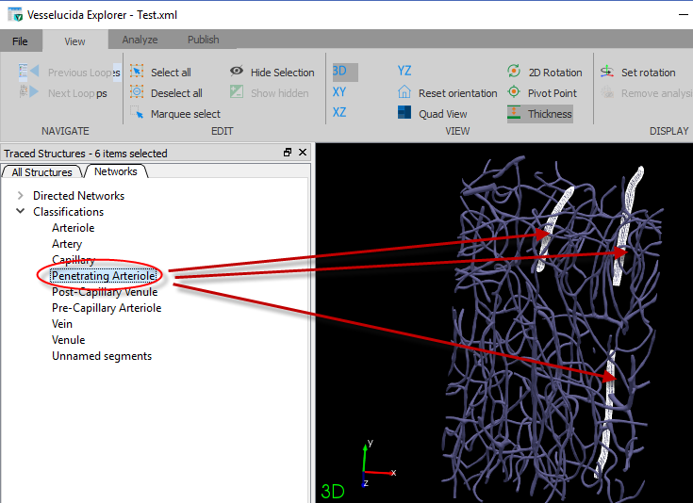
Task: Click the Vesselucida Explorer app icon
Action: (x=15, y=14)
